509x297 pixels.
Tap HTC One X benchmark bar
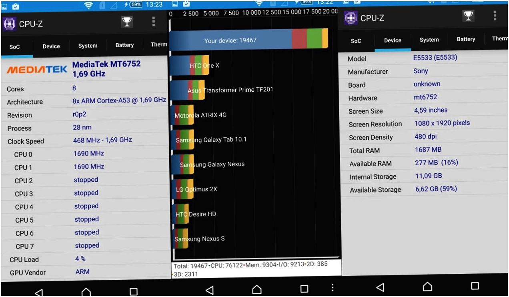click(x=189, y=65)
